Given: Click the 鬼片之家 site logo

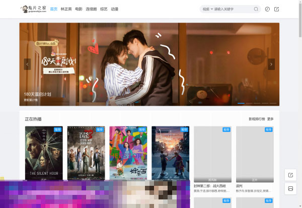Looking at the screenshot, I should (x=33, y=9).
